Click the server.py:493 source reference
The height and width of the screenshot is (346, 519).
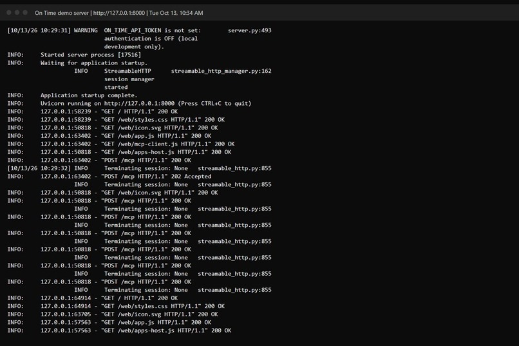tap(250, 30)
